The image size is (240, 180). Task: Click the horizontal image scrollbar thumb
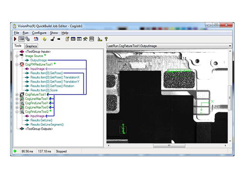[x=169, y=145]
